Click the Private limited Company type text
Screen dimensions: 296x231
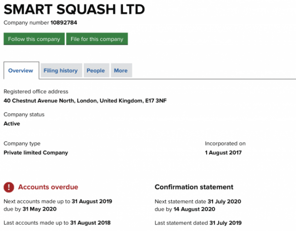tap(36, 153)
